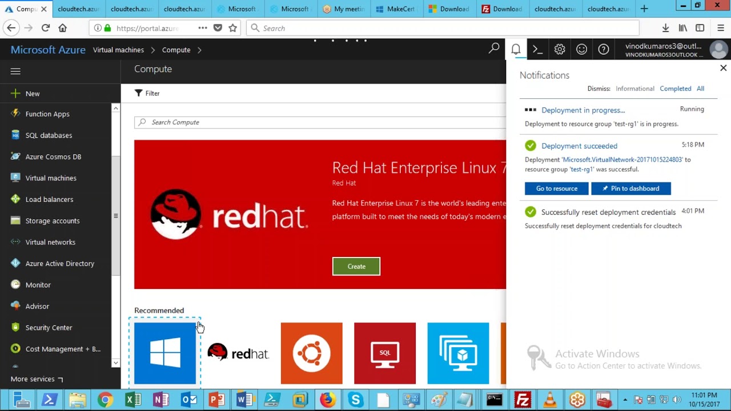Open Advisor sidebar icon

(x=15, y=307)
